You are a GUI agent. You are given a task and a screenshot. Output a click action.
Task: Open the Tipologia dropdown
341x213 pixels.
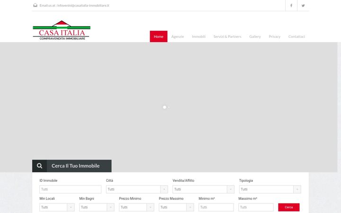[270, 189]
